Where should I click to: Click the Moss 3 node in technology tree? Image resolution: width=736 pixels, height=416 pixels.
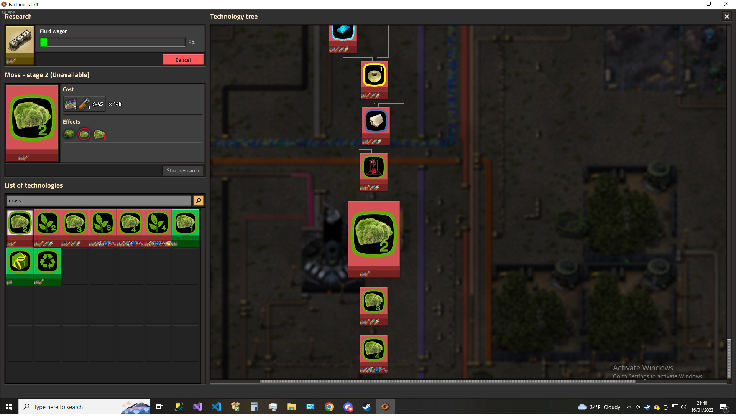coord(374,306)
